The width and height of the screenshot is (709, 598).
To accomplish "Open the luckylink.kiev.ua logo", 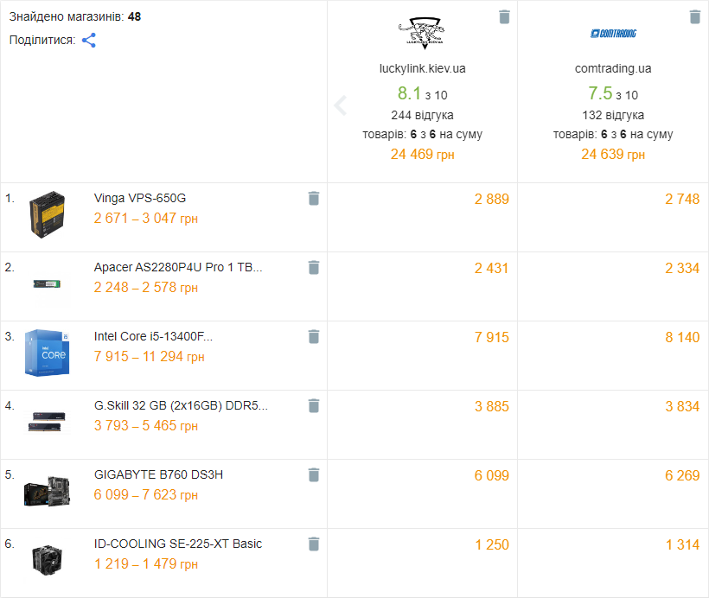I will coord(422,33).
